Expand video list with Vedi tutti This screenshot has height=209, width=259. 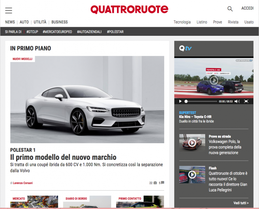pyautogui.click(x=241, y=203)
